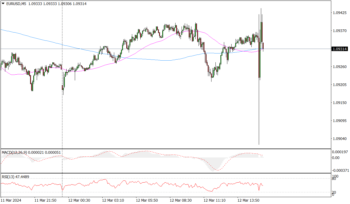Click the 12 Mar 00:30 time label
The image size is (350, 204).
[x=79, y=200]
